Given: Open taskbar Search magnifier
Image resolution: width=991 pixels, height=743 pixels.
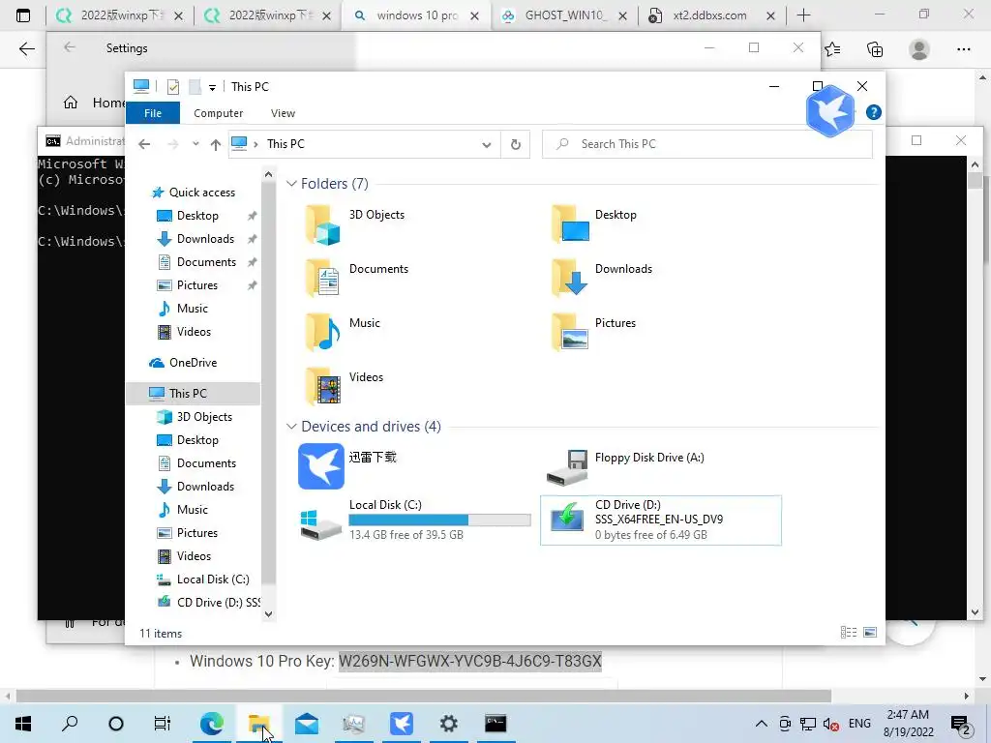Looking at the screenshot, I should [x=70, y=723].
